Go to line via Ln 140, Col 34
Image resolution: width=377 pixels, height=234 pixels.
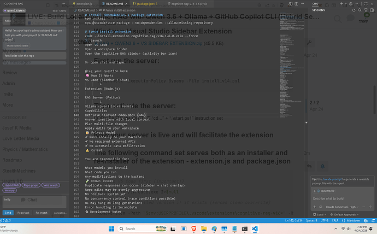pyautogui.click(x=294, y=220)
